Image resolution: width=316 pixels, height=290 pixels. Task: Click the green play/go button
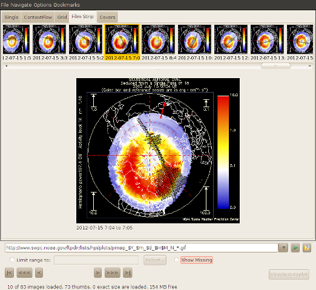(x=295, y=248)
